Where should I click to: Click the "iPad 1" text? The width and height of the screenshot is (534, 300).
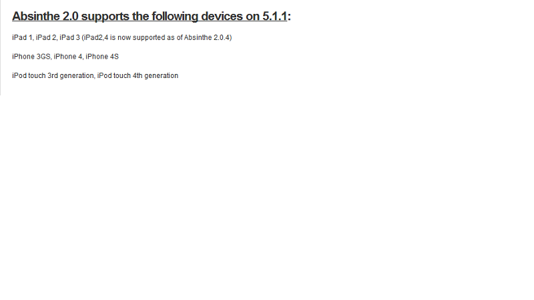[22, 37]
